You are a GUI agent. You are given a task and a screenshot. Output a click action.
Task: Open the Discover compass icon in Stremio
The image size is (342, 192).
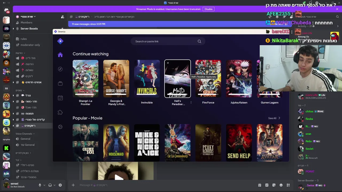point(60,69)
